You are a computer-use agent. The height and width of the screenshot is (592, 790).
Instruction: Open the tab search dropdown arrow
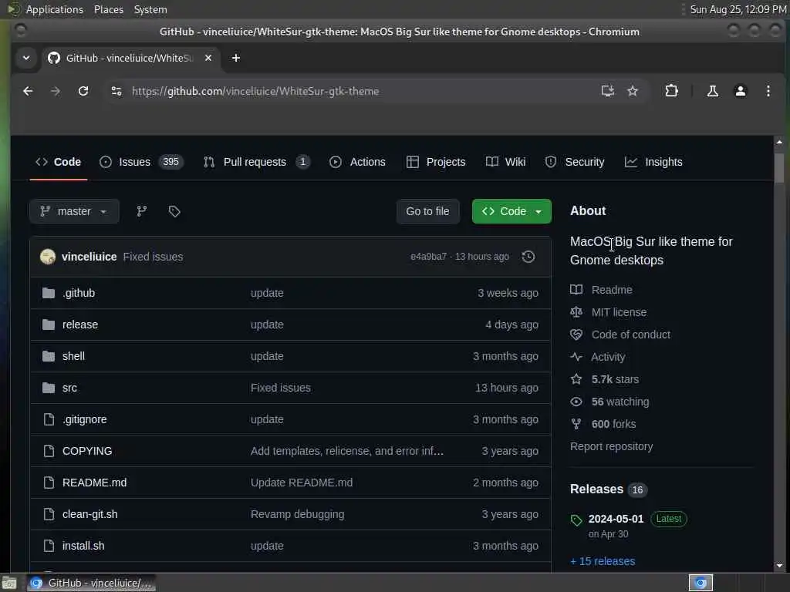click(x=26, y=58)
